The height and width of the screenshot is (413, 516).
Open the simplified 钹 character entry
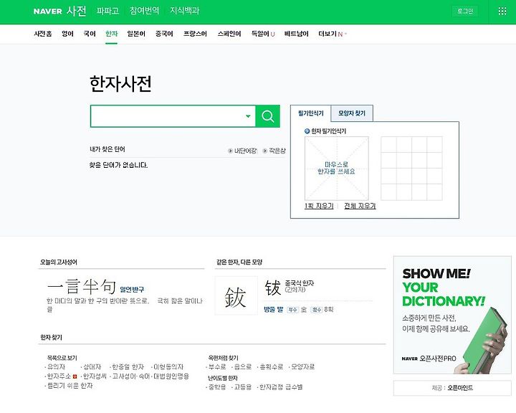pos(273,288)
